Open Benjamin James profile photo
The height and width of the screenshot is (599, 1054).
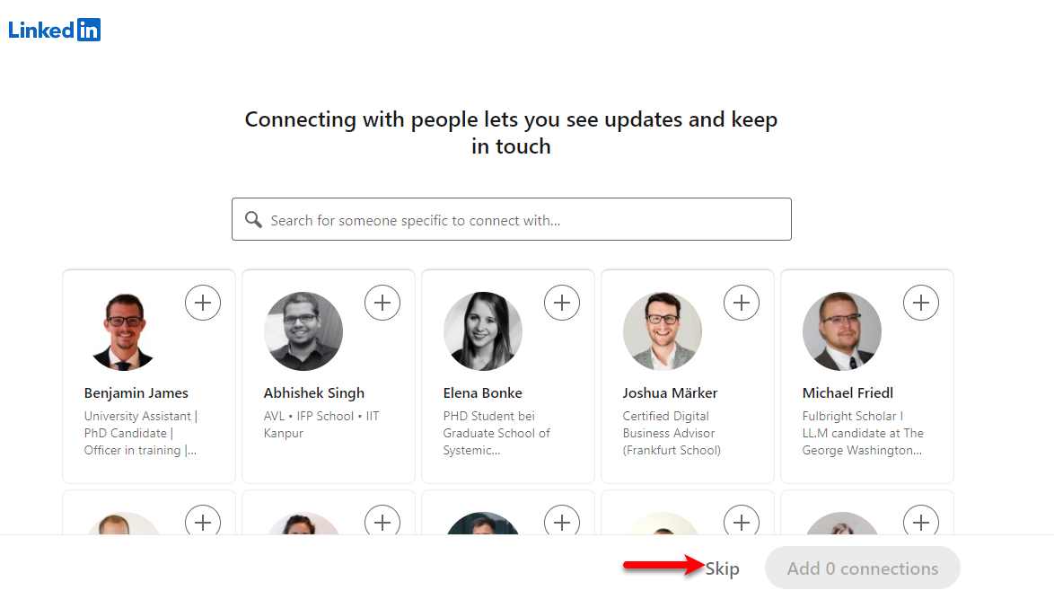click(124, 331)
